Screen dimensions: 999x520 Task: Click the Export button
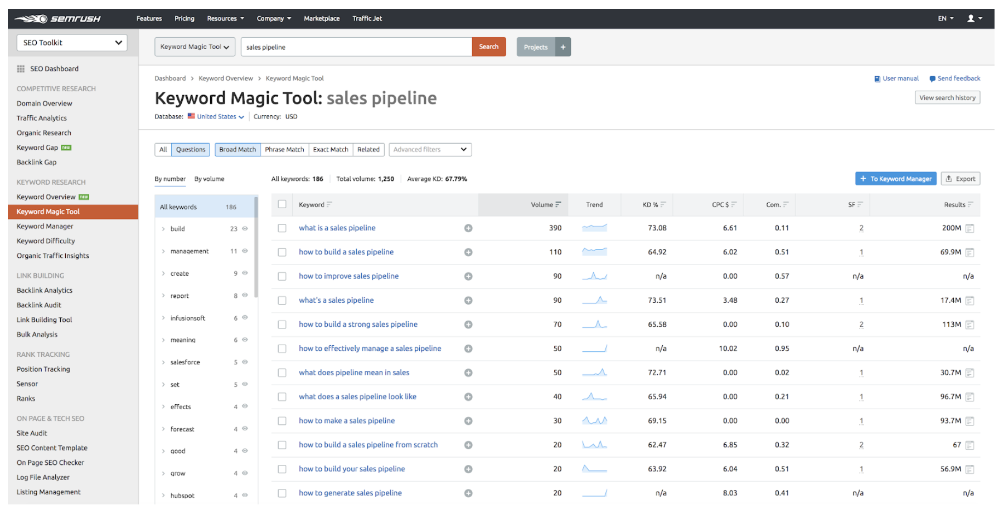(x=960, y=179)
